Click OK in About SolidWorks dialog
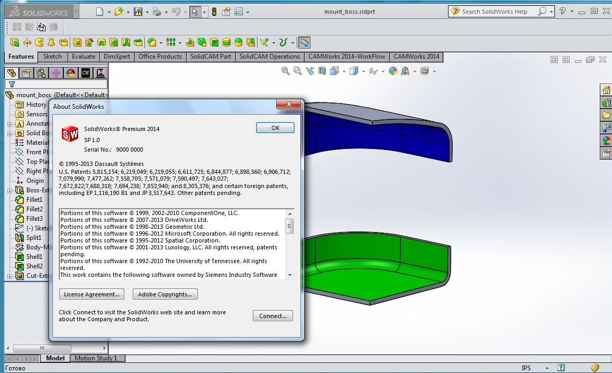612x373 pixels. tap(275, 128)
